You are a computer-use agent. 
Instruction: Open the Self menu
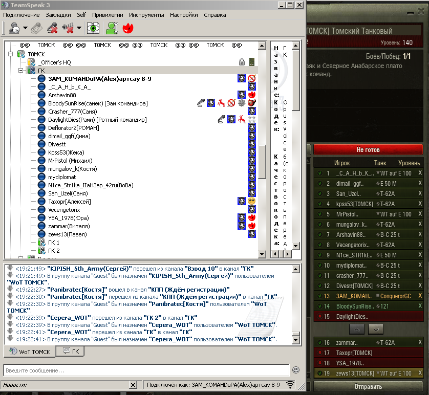coord(81,15)
